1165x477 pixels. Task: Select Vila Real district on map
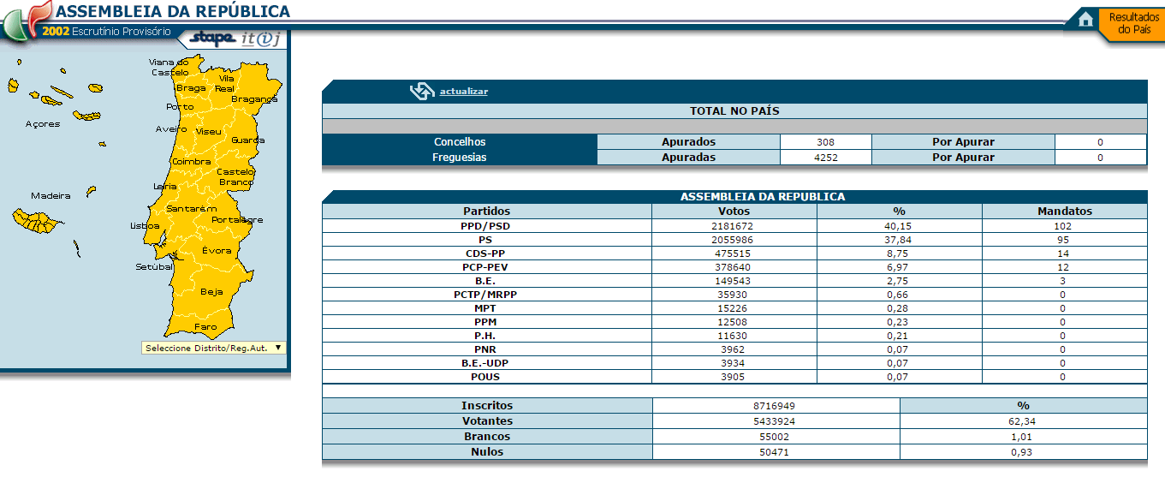pyautogui.click(x=226, y=83)
